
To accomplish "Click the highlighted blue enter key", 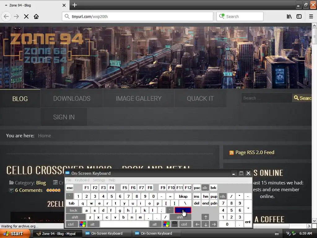I will pos(183,210).
